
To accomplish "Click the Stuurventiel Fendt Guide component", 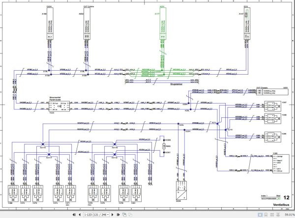I will pyautogui.click(x=59, y=106).
